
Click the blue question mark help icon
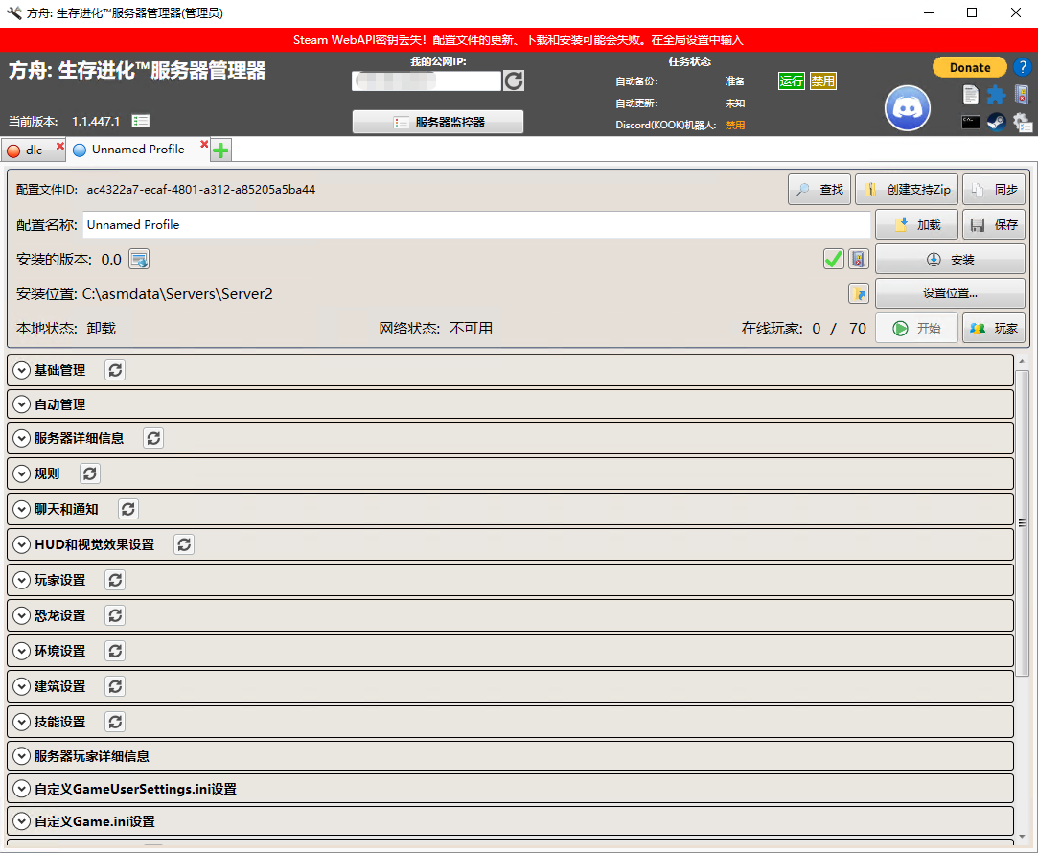pos(1022,67)
